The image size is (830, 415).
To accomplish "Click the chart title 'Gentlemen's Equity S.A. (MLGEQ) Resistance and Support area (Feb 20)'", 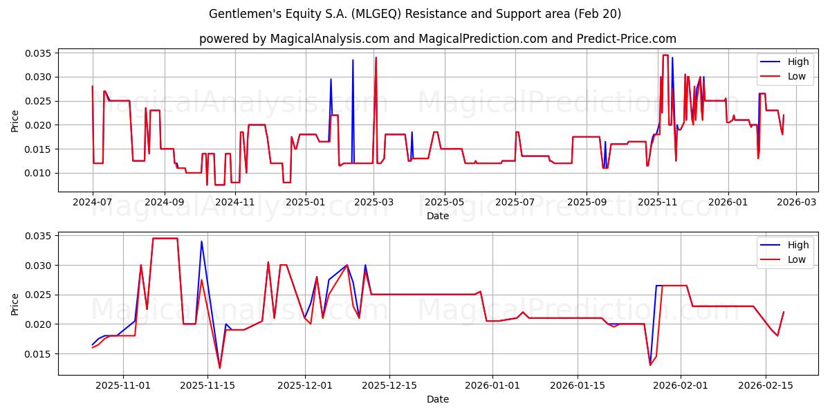I will [x=415, y=14].
